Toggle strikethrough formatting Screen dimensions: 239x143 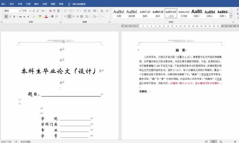click(x=20, y=16)
